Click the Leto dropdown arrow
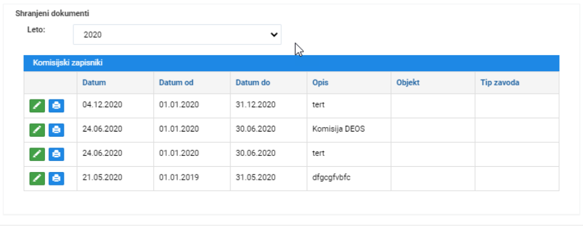 274,35
